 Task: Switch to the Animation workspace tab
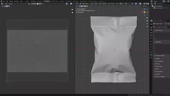(x=69, y=1)
